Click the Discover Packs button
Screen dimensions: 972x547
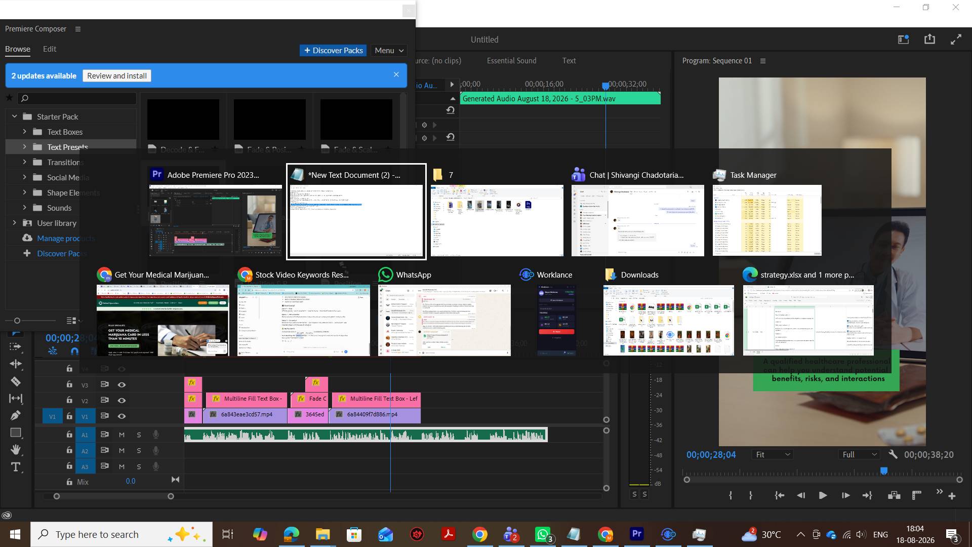coord(334,50)
